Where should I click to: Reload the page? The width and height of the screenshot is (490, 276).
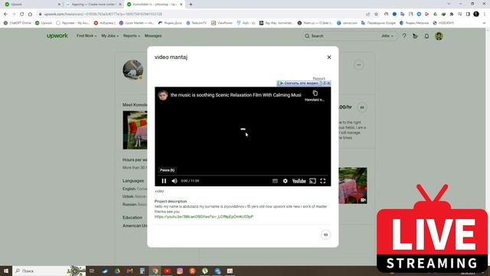[21, 14]
